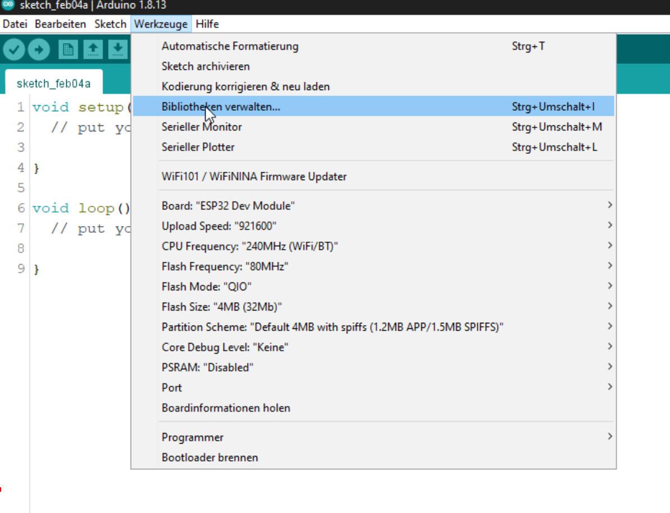The height and width of the screenshot is (513, 670).
Task: Open Serieller Monitor from the menu
Action: pos(202,127)
